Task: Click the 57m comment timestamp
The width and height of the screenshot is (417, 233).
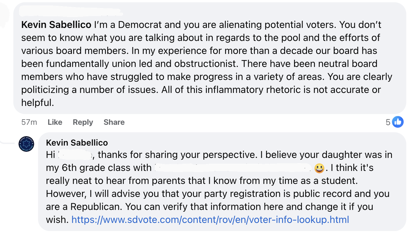Action: (x=29, y=122)
